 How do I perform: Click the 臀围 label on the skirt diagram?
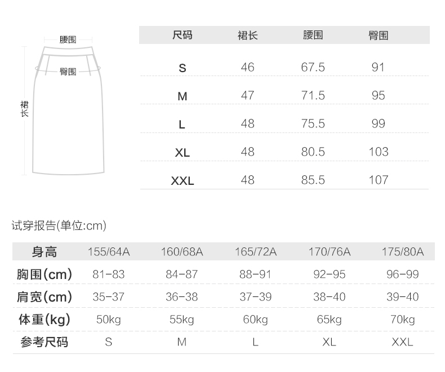coord(68,72)
